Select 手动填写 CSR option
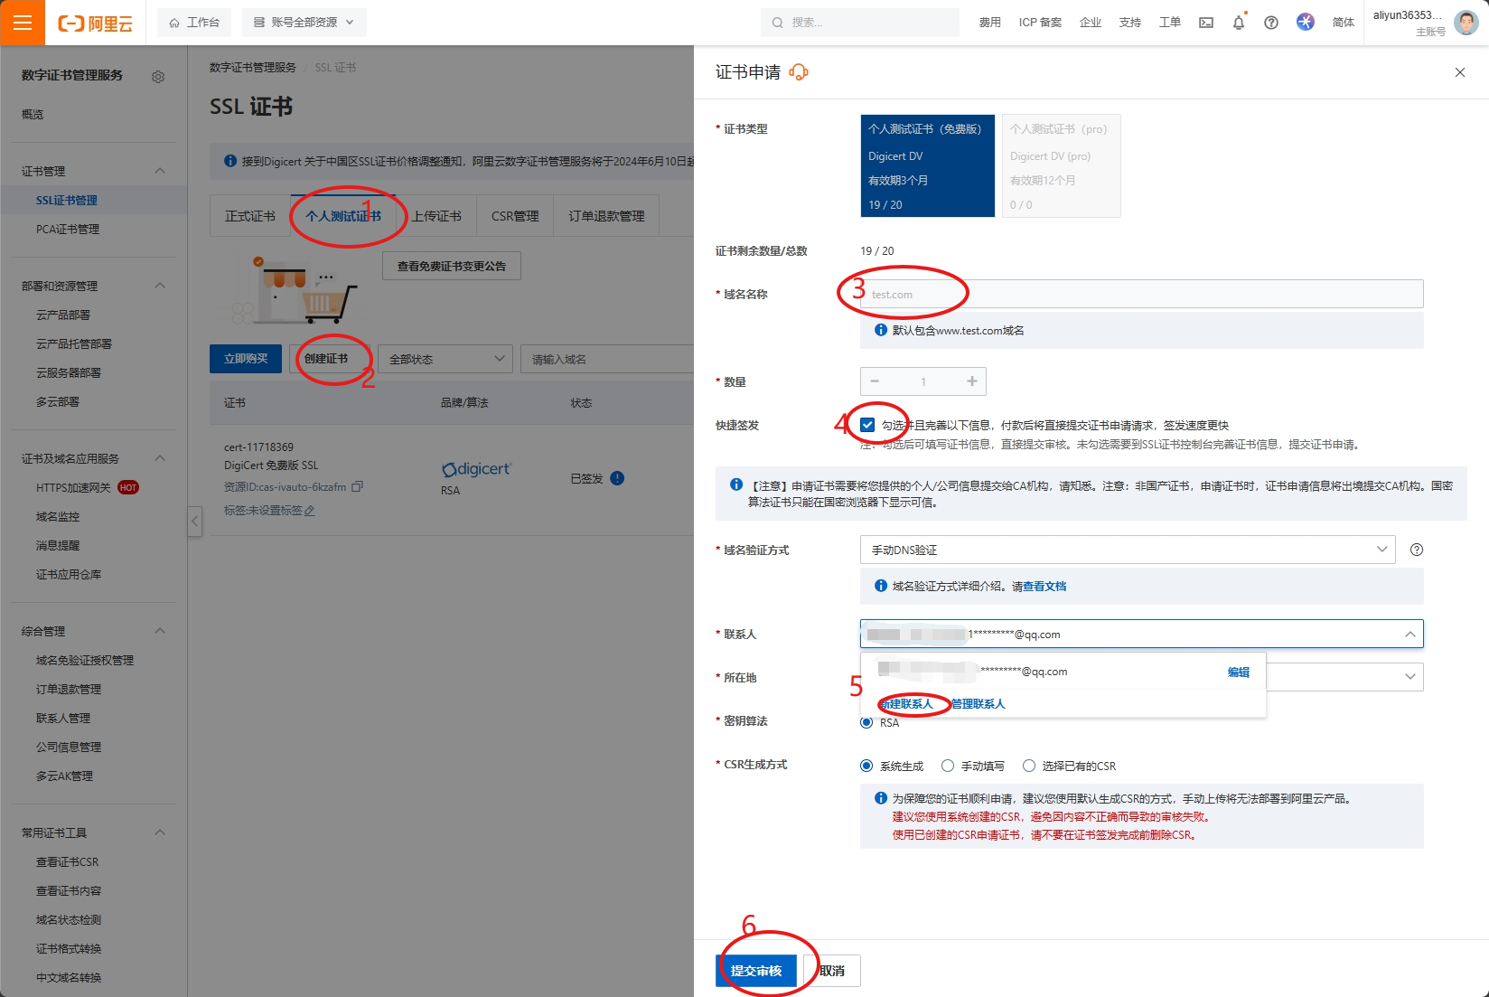This screenshot has width=1489, height=997. click(948, 766)
